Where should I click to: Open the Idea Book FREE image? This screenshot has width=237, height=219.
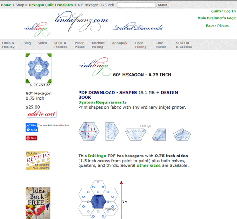coord(38,203)
